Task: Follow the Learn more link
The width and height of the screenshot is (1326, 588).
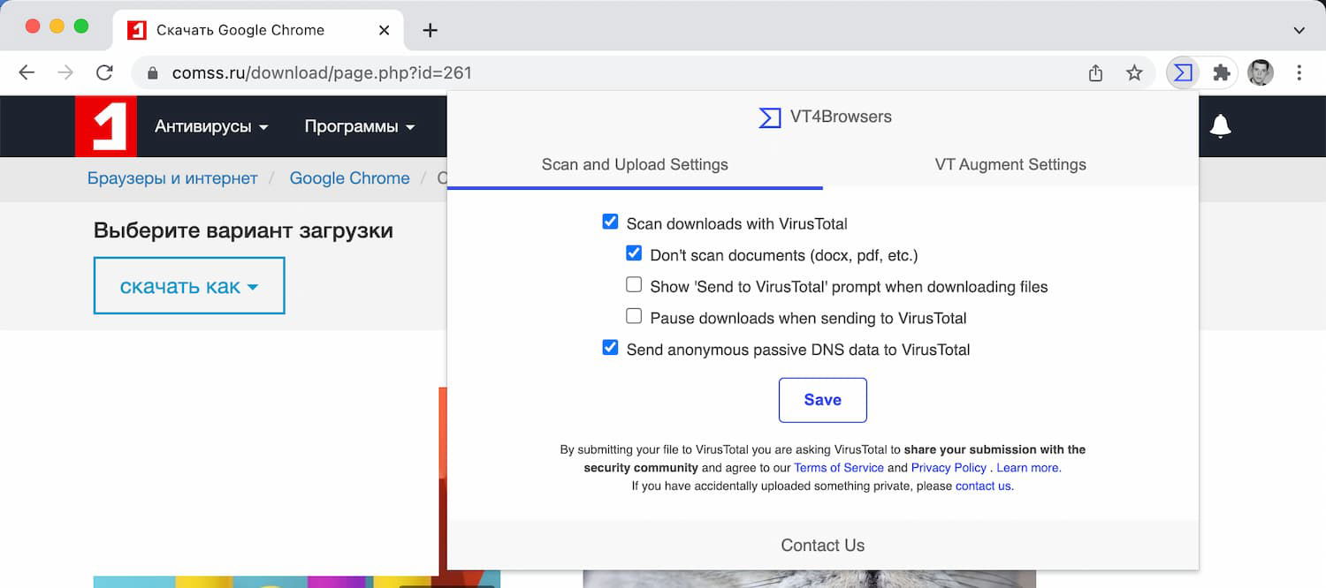Action: coord(1029,468)
